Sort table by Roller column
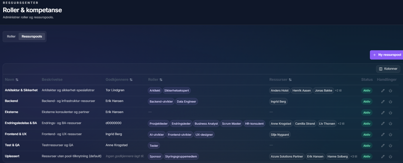Screen dimensions: 403x163 (155, 80)
